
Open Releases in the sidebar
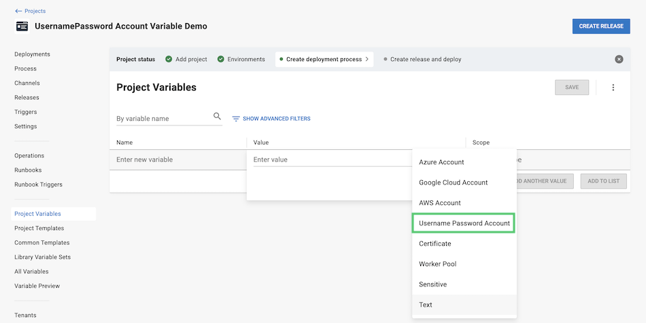pos(27,98)
